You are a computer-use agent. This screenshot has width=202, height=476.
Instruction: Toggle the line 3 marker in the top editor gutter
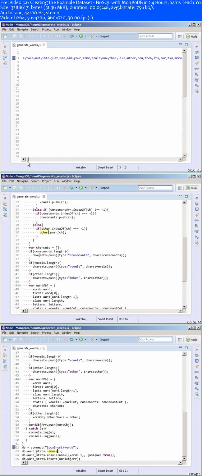(14, 58)
